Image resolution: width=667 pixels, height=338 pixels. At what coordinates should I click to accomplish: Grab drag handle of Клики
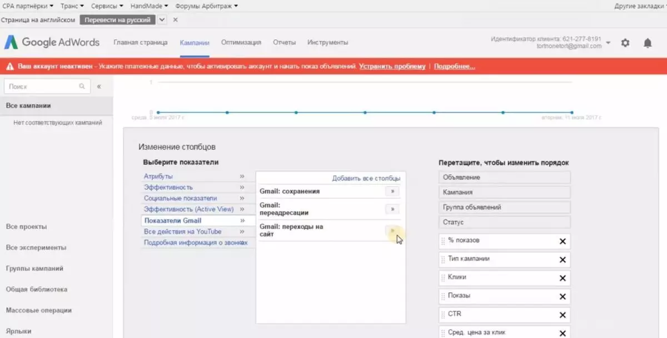[443, 278]
